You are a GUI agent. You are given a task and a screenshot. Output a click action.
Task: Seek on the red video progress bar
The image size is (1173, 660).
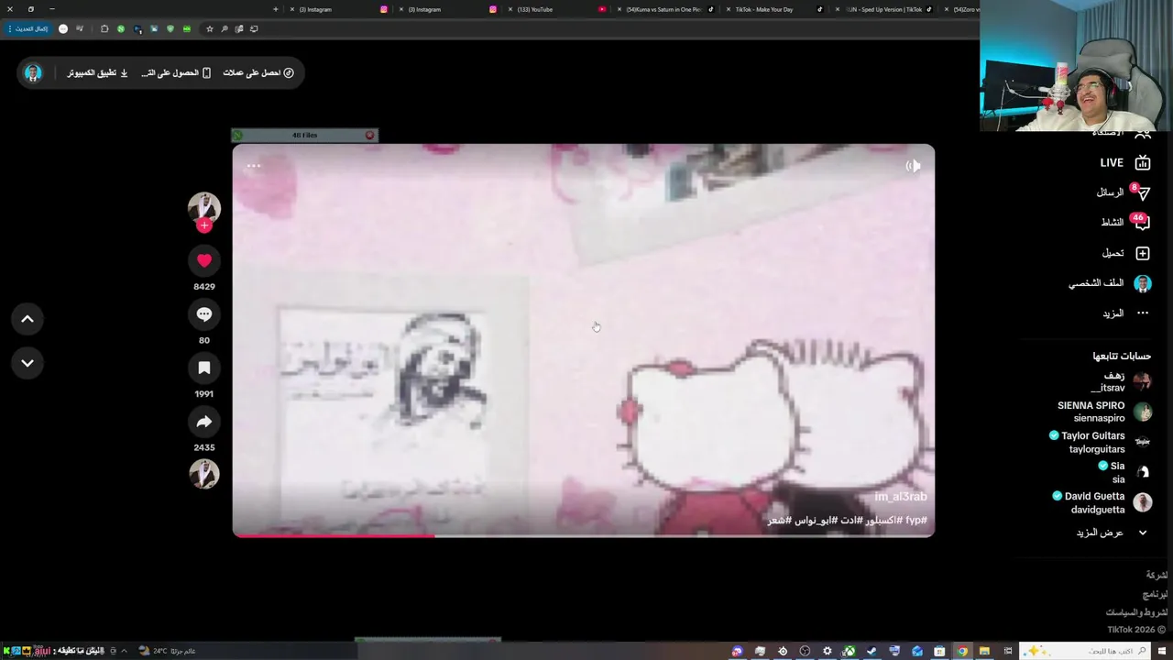click(583, 535)
